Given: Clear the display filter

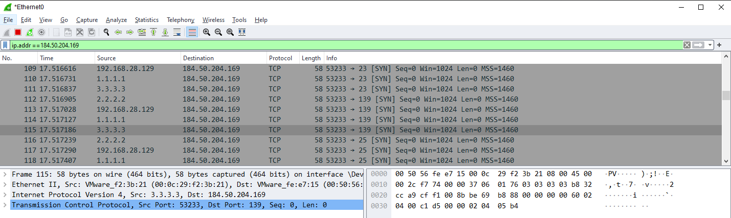Looking at the screenshot, I should coord(687,45).
